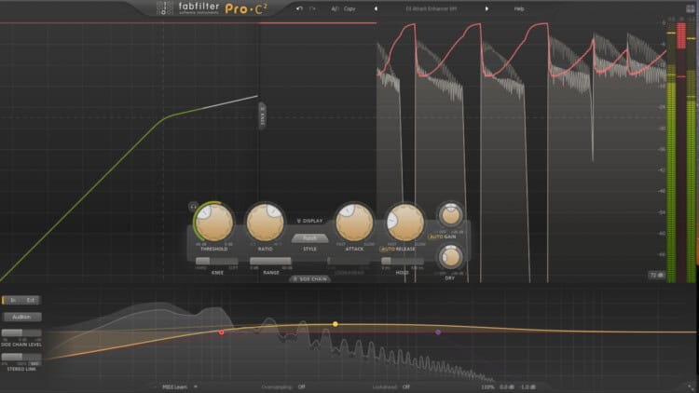
Task: Select Ext side chain source
Action: click(x=31, y=300)
